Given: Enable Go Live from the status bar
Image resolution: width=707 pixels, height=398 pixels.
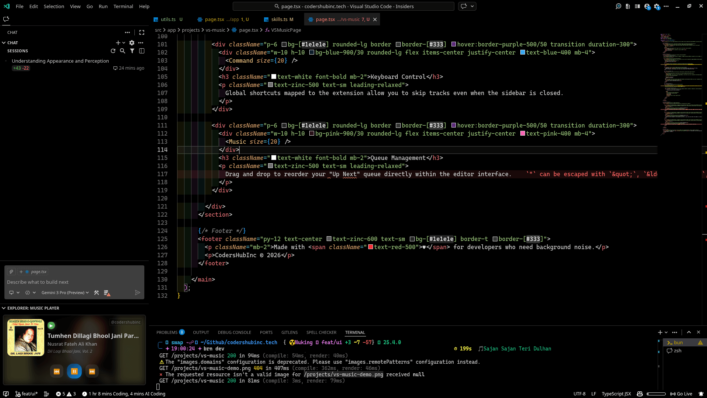Looking at the screenshot, I should 682,394.
